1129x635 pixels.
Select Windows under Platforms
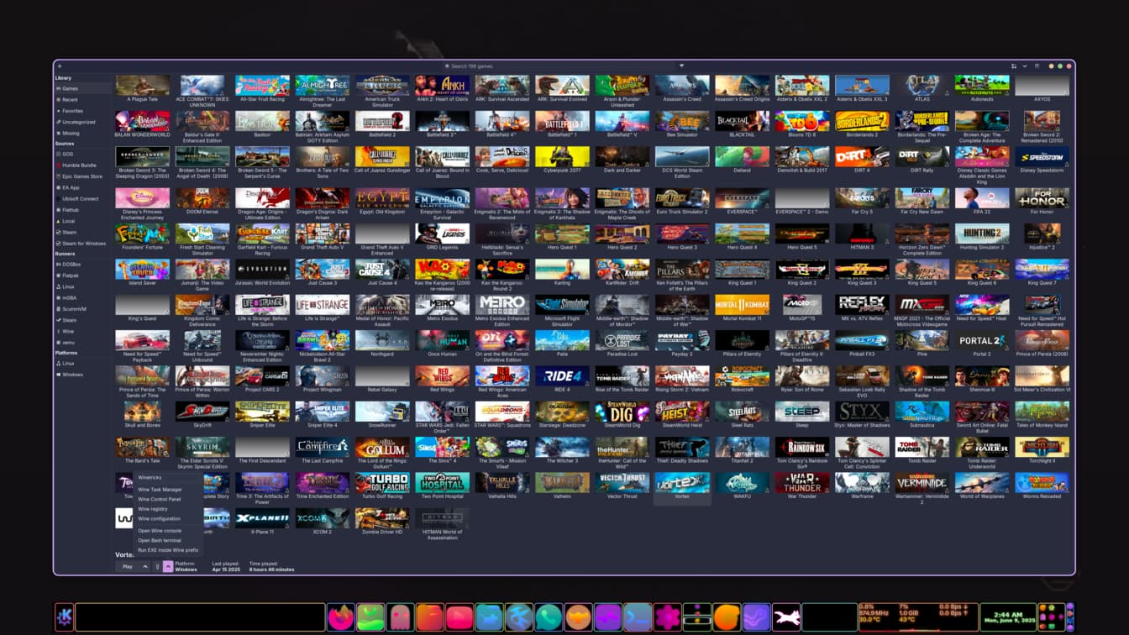pyautogui.click(x=82, y=375)
